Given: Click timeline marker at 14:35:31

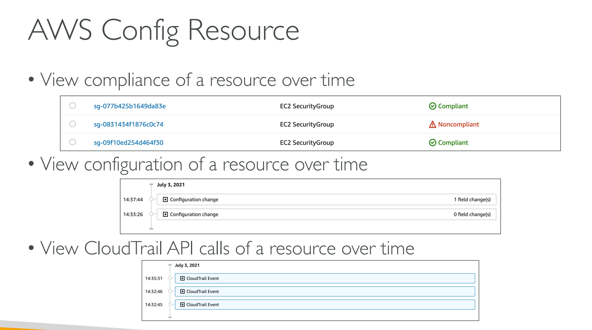Looking at the screenshot, I should tap(170, 278).
